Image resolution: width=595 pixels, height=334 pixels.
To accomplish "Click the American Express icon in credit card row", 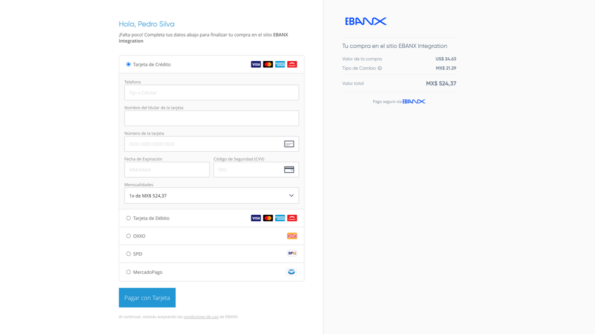I will [x=280, y=64].
